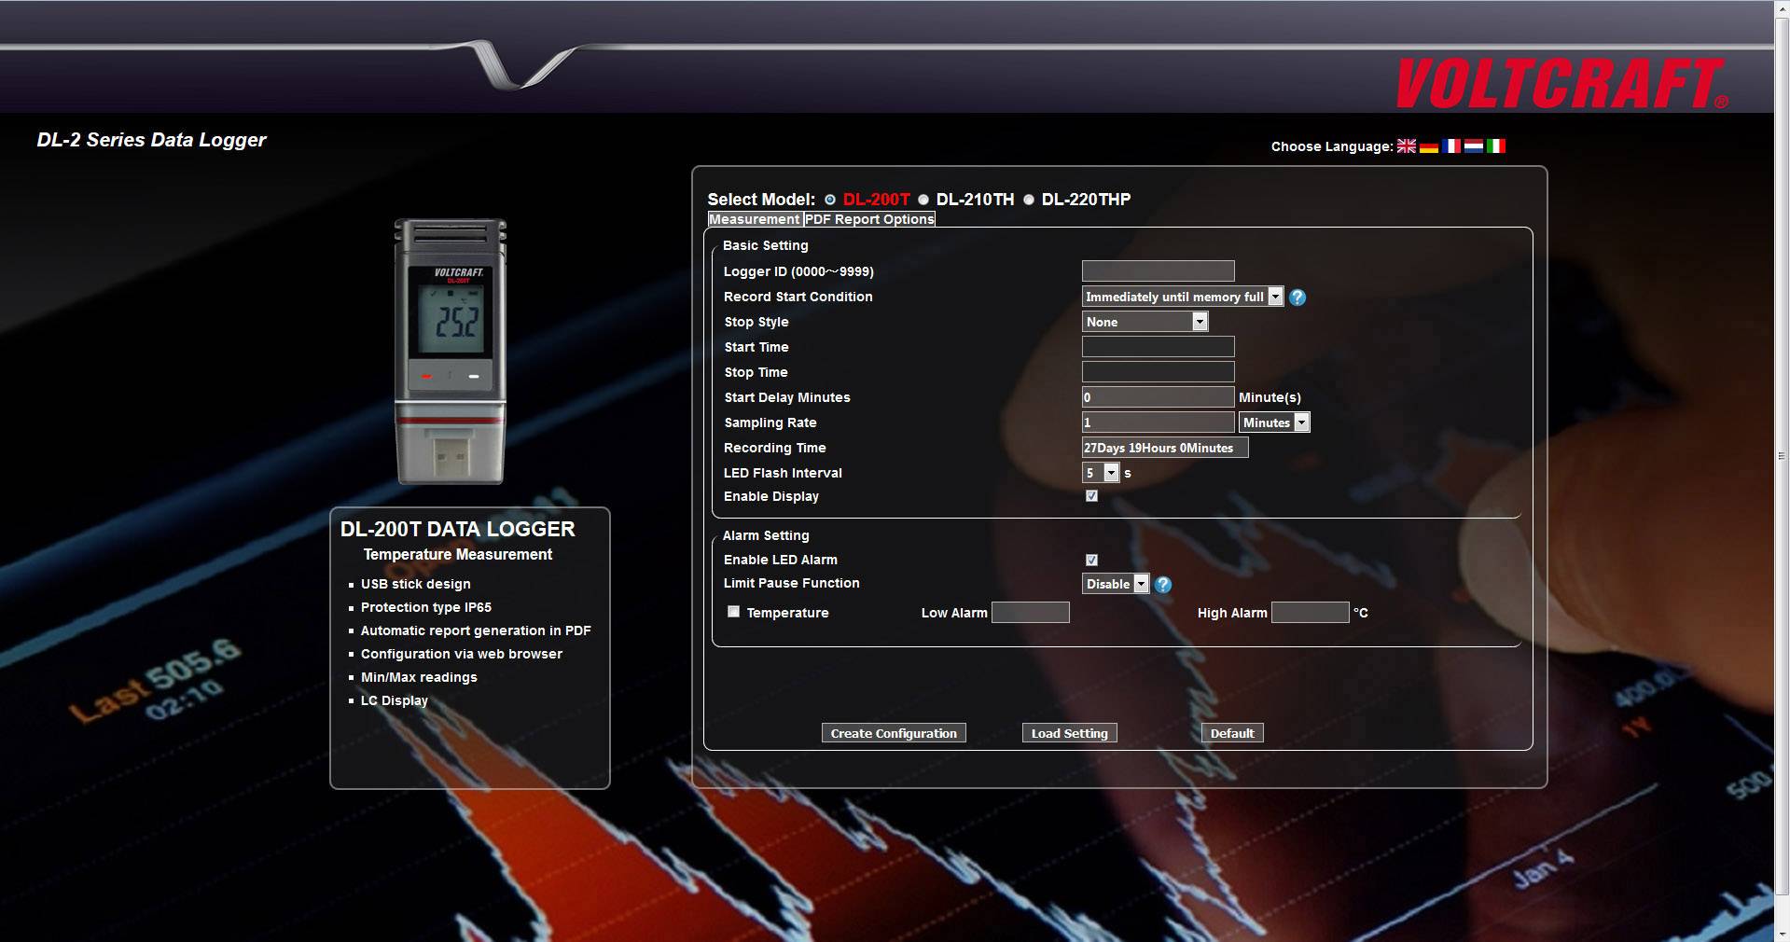Select the DL-210TH model radio button
The height and width of the screenshot is (942, 1790).
(924, 200)
